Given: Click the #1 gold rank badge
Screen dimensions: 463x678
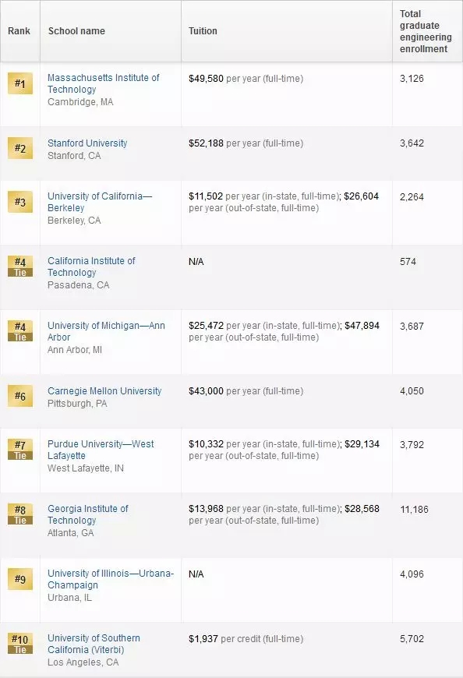Looking at the screenshot, I should tap(20, 83).
